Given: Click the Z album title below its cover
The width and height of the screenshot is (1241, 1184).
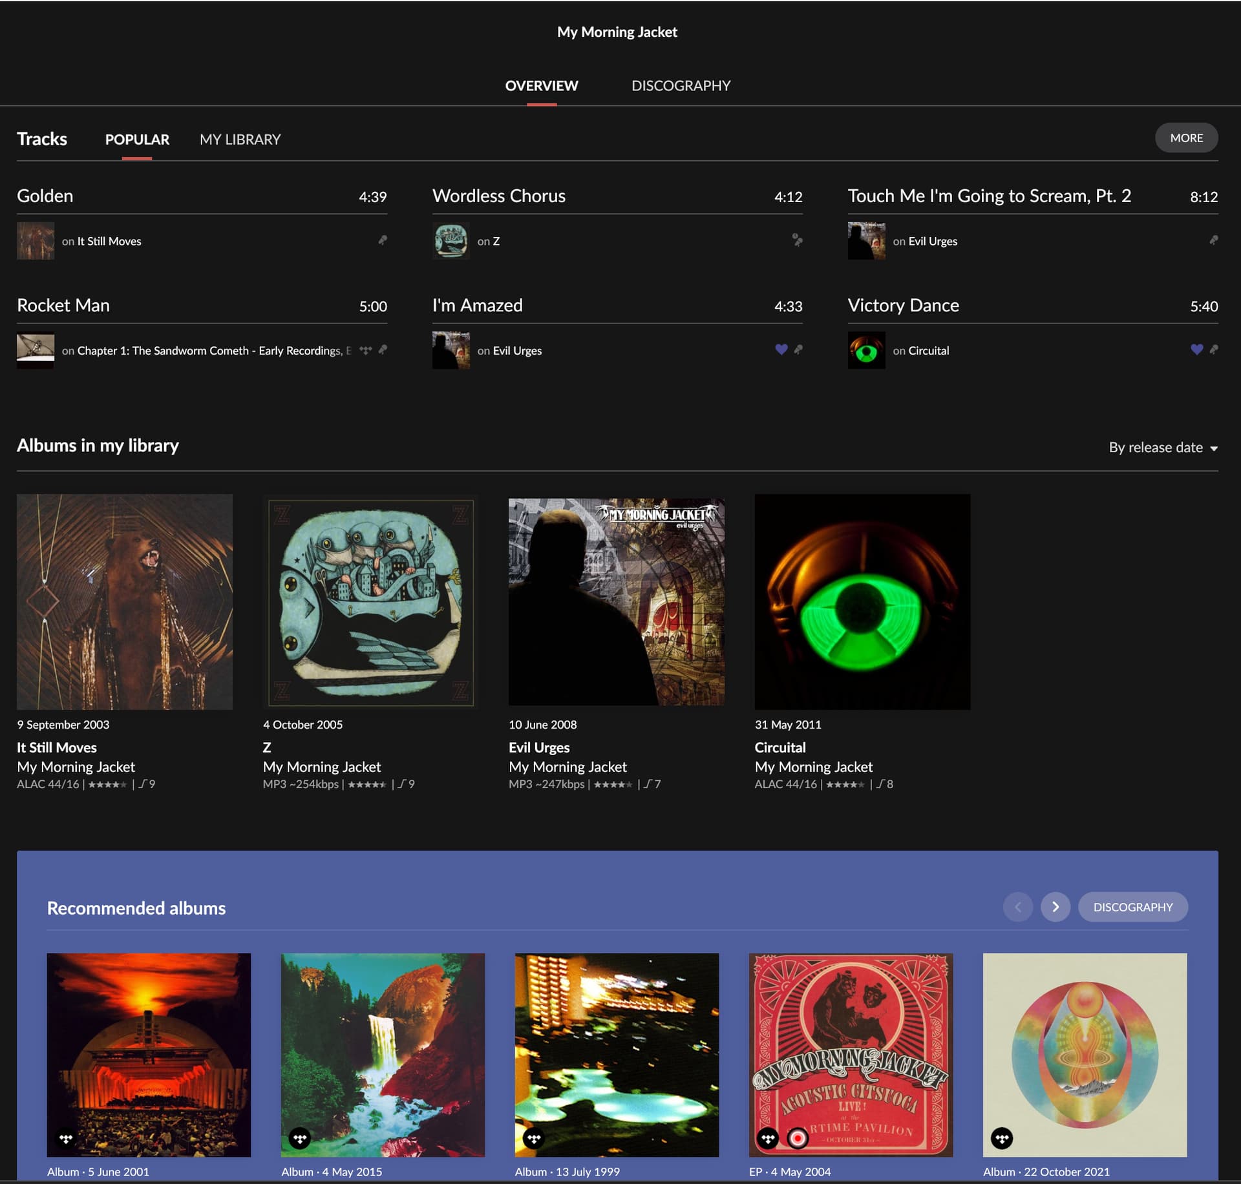Looking at the screenshot, I should (267, 747).
